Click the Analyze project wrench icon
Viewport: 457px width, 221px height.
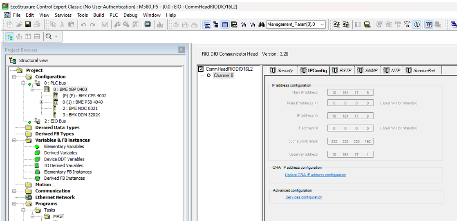coord(117,25)
